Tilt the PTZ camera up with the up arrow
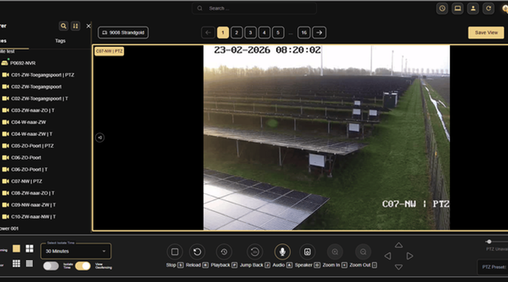Viewport: 508px width, 282px height. click(x=399, y=245)
